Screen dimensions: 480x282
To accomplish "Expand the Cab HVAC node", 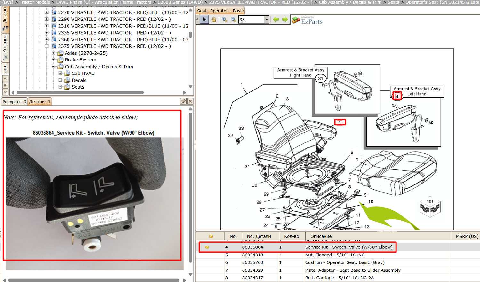I will pos(60,73).
